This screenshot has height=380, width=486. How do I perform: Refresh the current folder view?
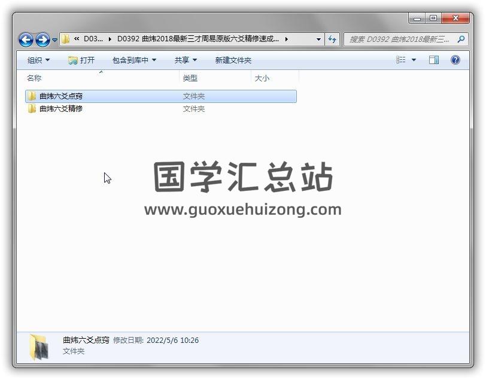click(x=332, y=39)
